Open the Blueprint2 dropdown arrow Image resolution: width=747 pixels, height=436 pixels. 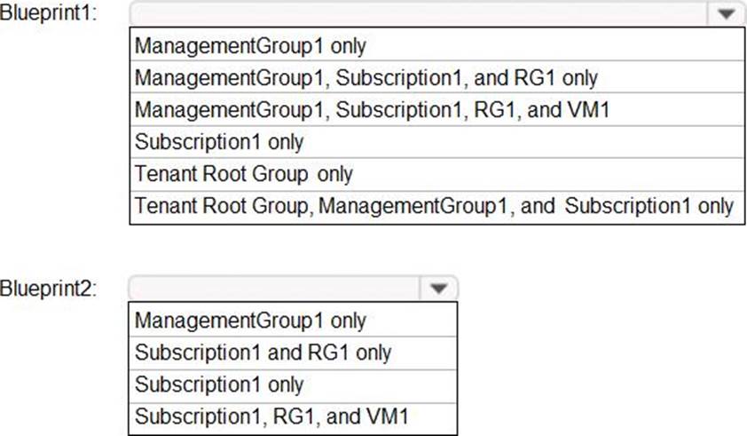(x=436, y=288)
